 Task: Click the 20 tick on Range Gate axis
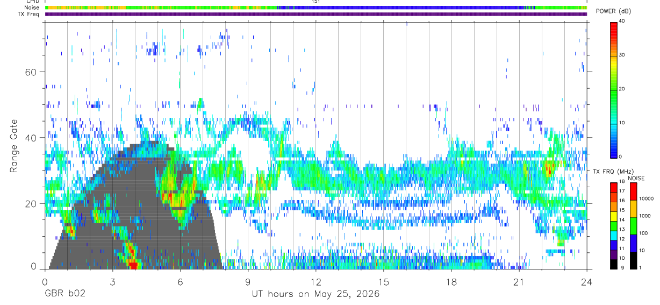pyautogui.click(x=32, y=203)
